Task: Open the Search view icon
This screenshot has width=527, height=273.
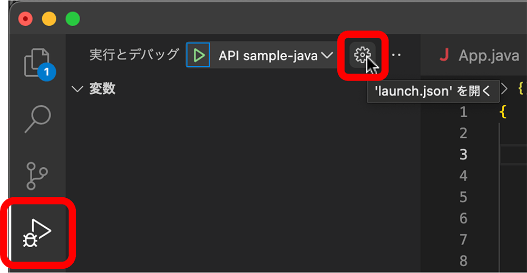Action: tap(37, 120)
